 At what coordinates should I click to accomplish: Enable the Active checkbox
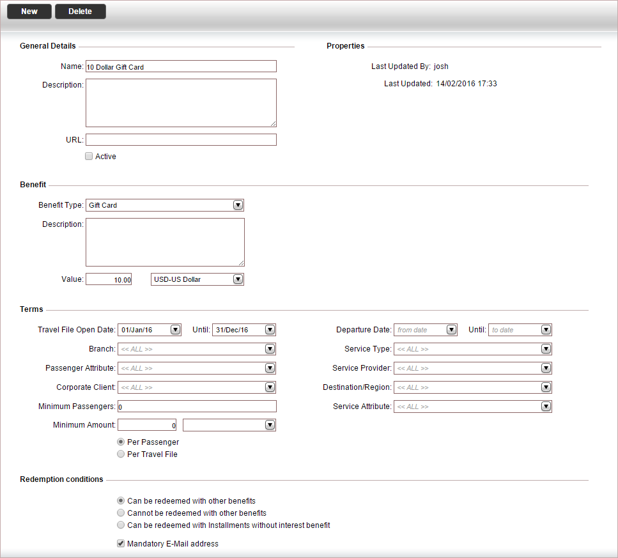point(89,156)
